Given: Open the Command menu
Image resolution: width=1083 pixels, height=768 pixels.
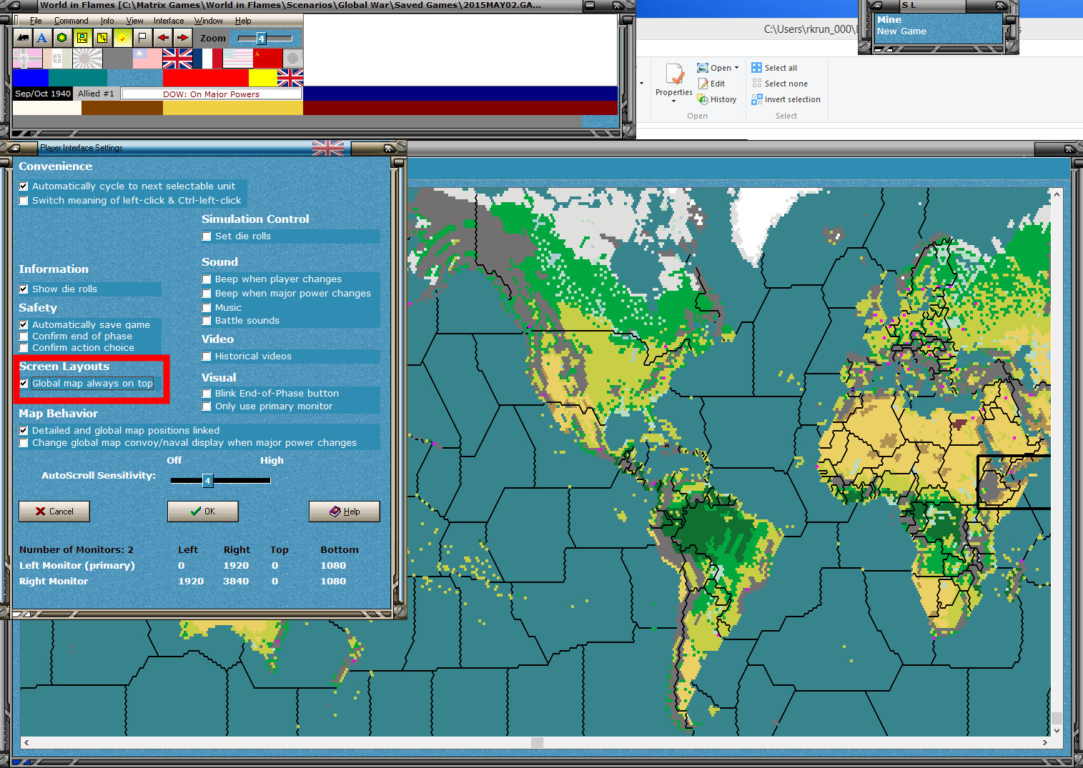Looking at the screenshot, I should pyautogui.click(x=71, y=21).
